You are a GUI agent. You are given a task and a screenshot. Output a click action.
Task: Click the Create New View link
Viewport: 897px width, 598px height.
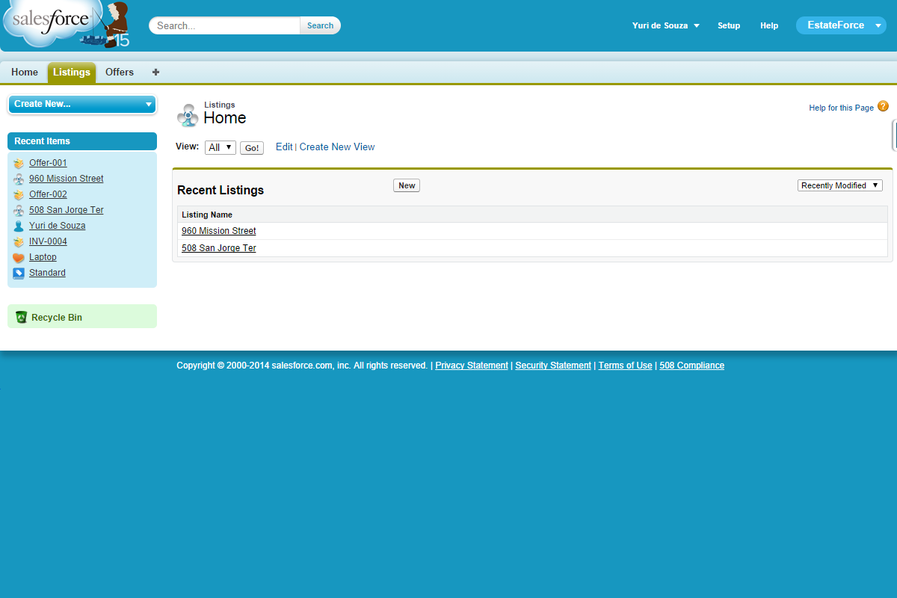[x=337, y=147]
